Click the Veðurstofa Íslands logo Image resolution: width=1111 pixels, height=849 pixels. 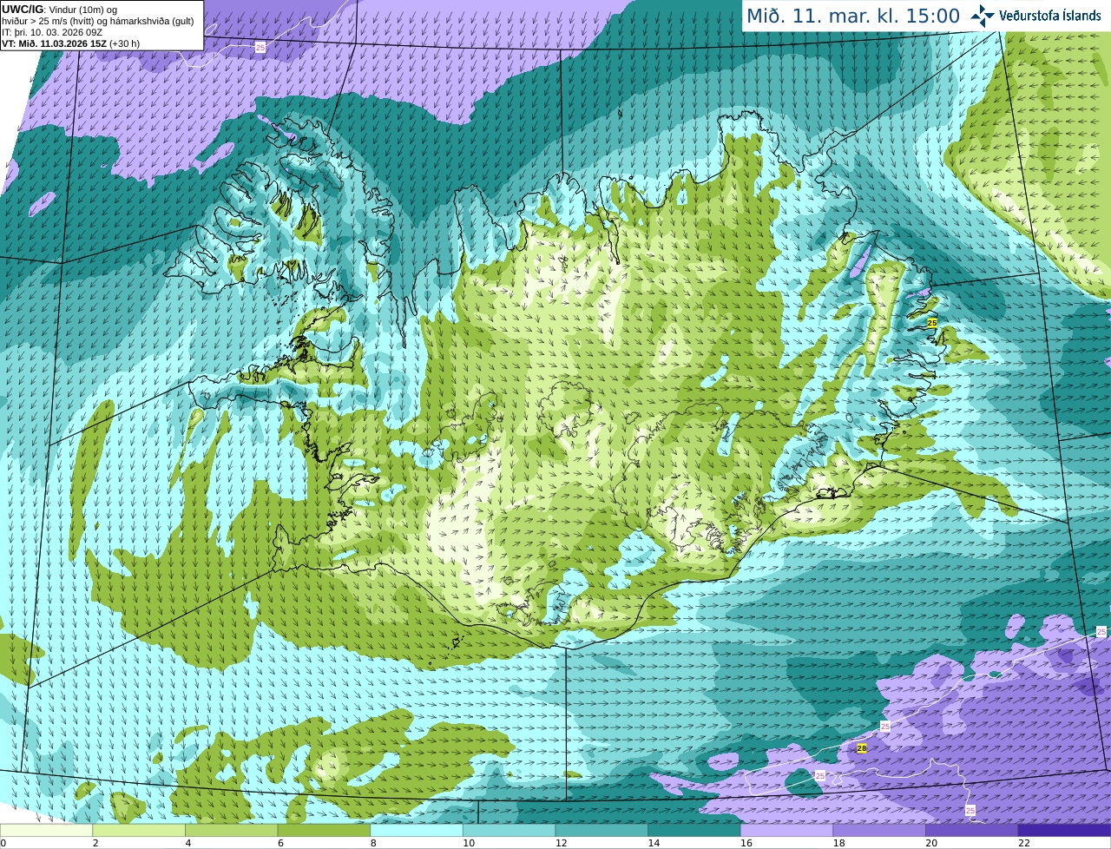click(1035, 16)
